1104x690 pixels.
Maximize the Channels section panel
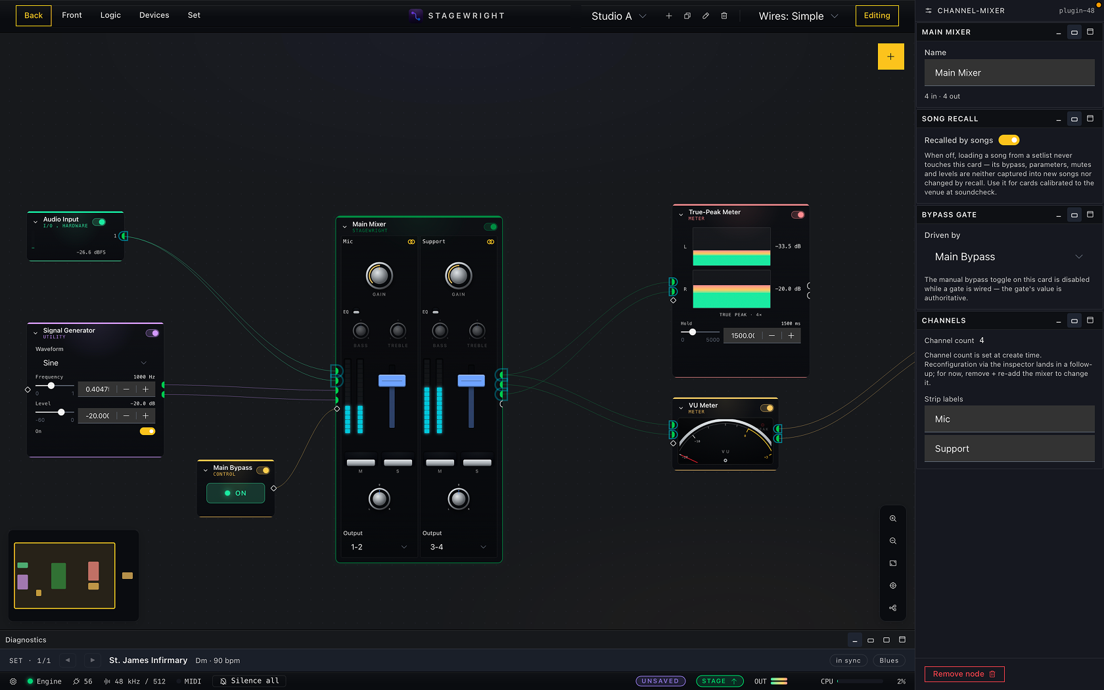[x=1090, y=321]
